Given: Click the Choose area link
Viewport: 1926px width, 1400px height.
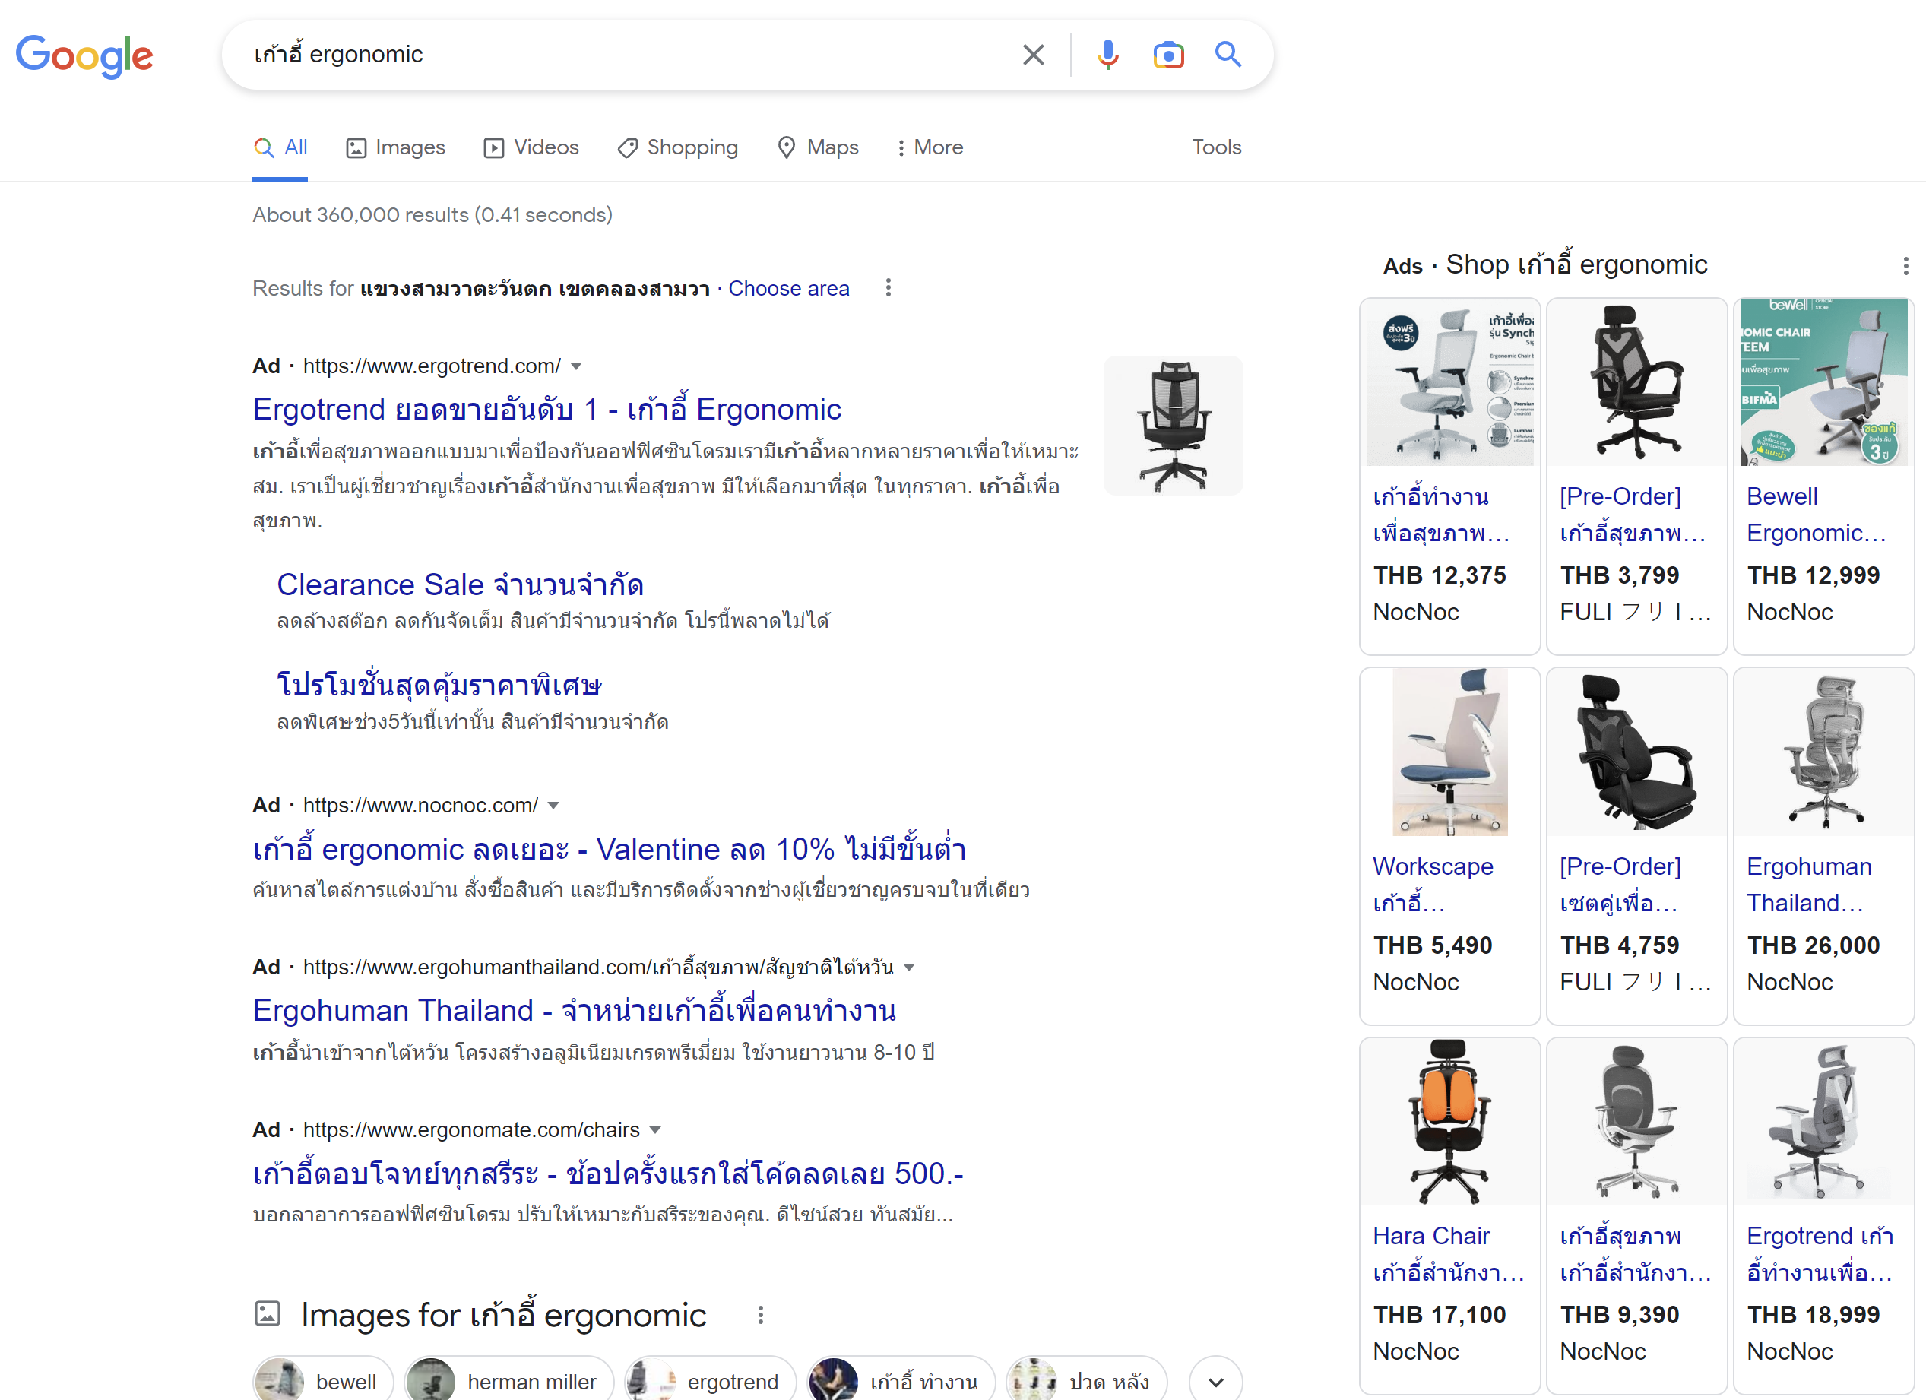Looking at the screenshot, I should [788, 289].
